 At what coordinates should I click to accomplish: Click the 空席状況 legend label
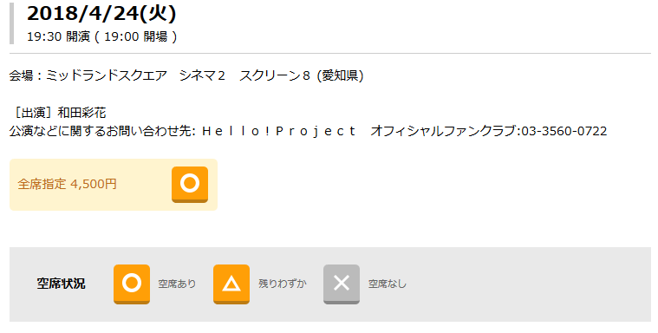61,284
